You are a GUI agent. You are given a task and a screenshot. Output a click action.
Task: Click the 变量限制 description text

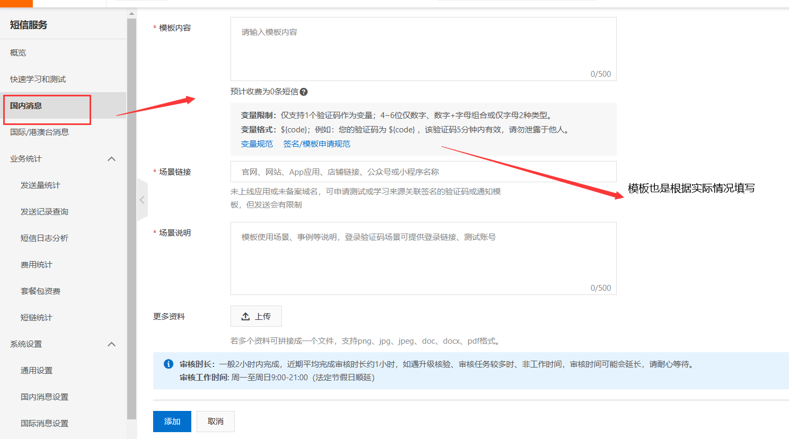[x=397, y=115]
